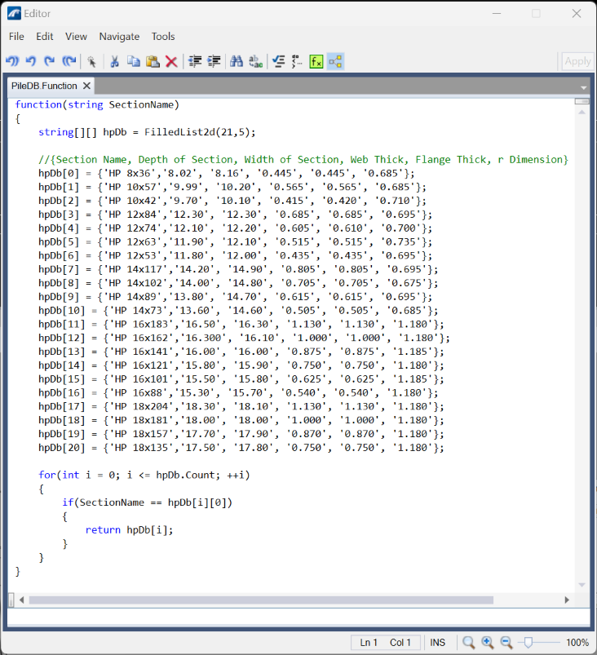Click the single Undo arrow
This screenshot has width=597, height=655.
coord(31,62)
